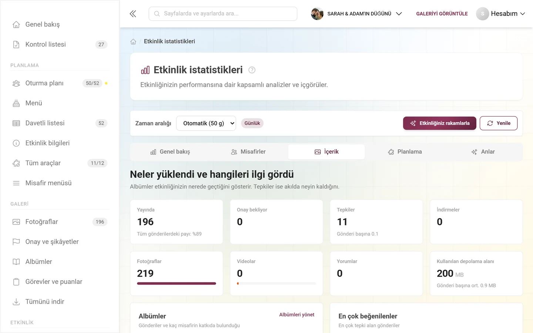This screenshot has height=333, width=533.
Task: Click the breadcrumb home icon
Action: (x=133, y=41)
